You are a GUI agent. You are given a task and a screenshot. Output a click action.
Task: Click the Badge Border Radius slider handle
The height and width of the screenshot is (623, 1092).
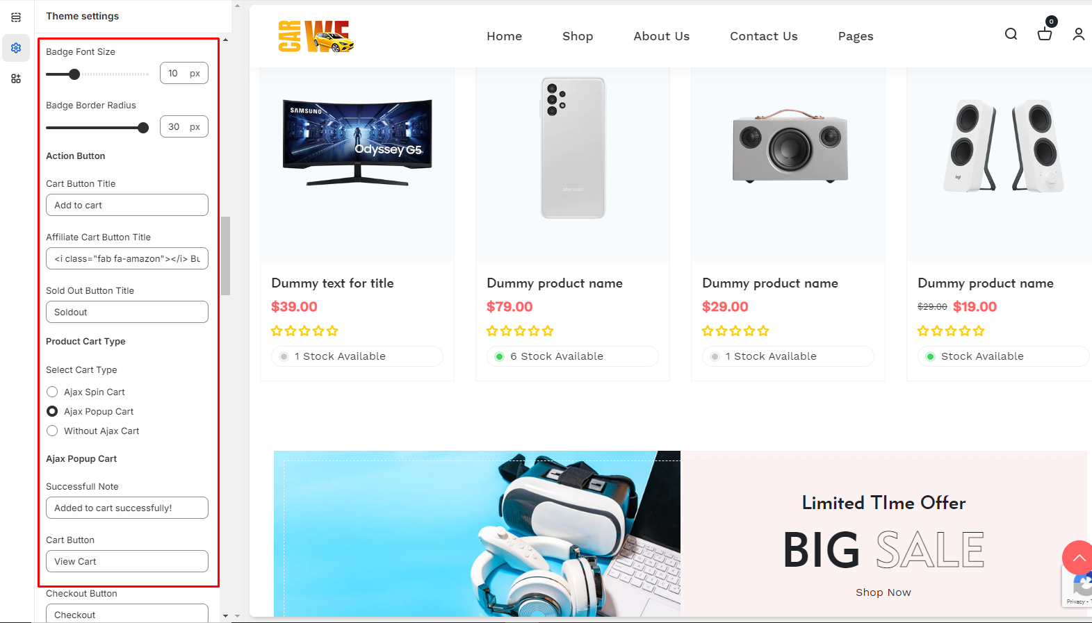[x=143, y=128]
